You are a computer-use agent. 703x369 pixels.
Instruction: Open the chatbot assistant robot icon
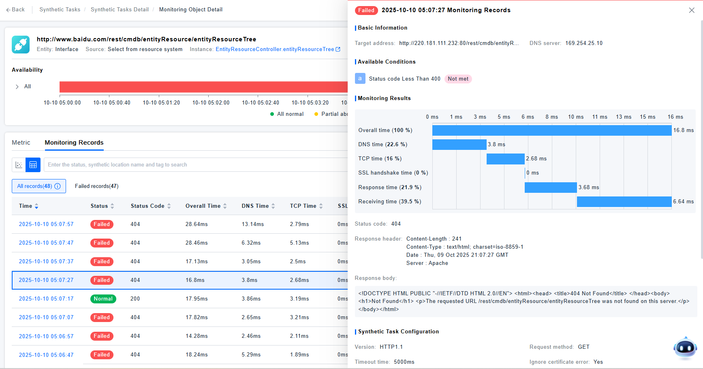pyautogui.click(x=685, y=348)
